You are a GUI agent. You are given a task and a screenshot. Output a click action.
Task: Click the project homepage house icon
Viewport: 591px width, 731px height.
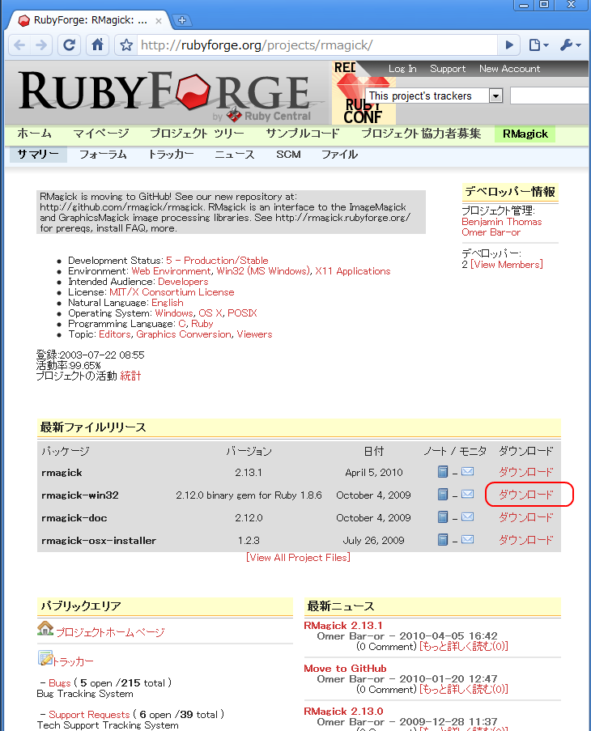click(45, 628)
